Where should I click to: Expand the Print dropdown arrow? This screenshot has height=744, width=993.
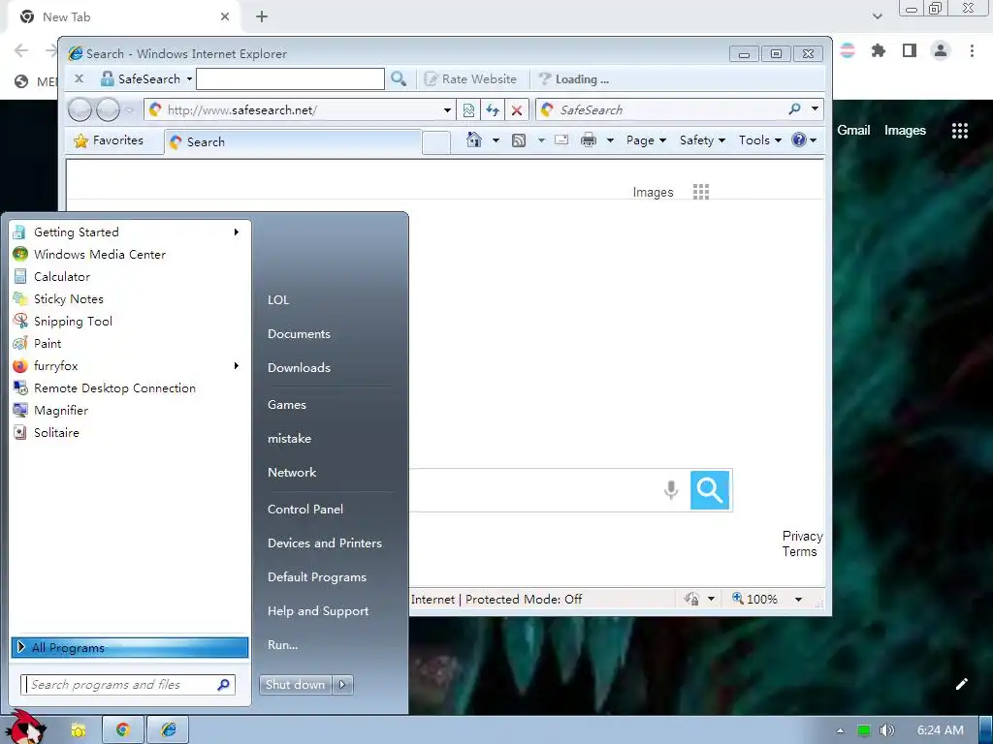610,140
